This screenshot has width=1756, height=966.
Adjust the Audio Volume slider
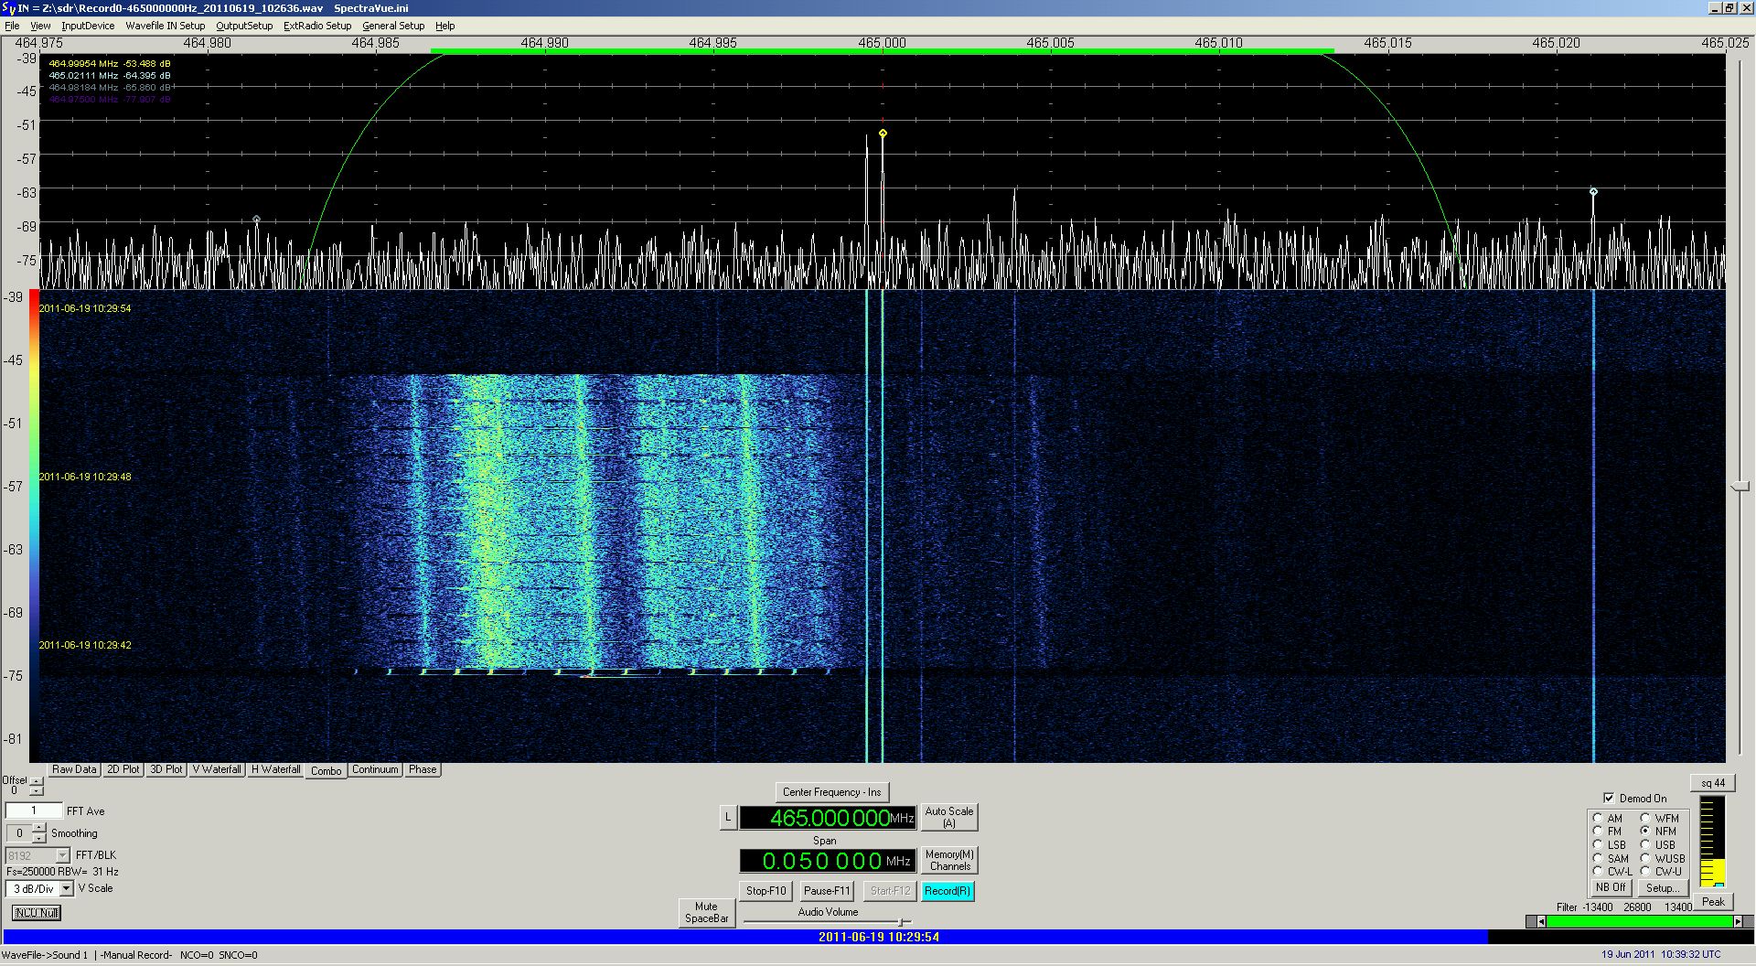[x=900, y=922]
